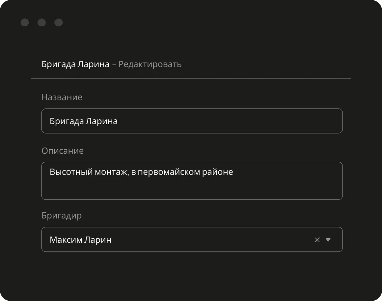Viewport: 382px width, 301px height.
Task: Click the Бригада Ларина breadcrumb title in the header
Action: coord(75,64)
